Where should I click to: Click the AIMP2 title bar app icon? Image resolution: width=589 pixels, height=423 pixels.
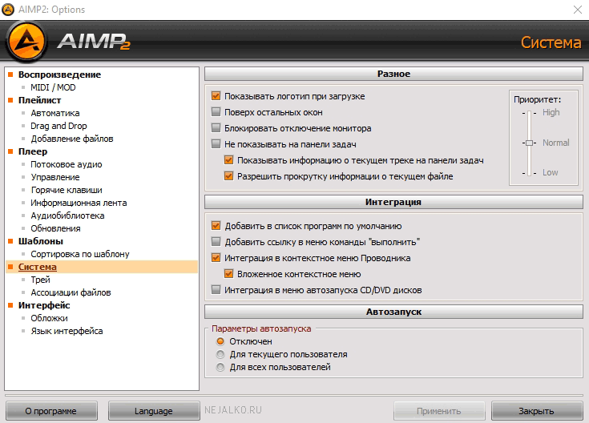[8, 10]
